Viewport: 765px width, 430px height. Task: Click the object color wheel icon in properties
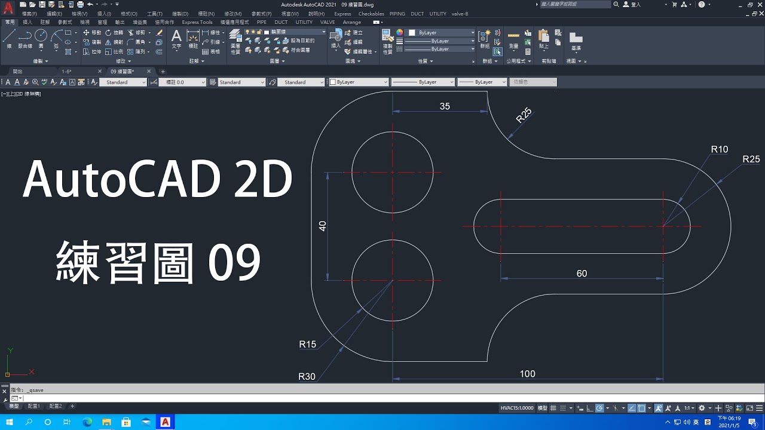click(399, 32)
